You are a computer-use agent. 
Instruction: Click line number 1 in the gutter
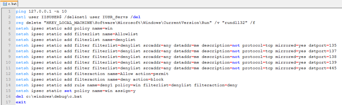pos(9,11)
